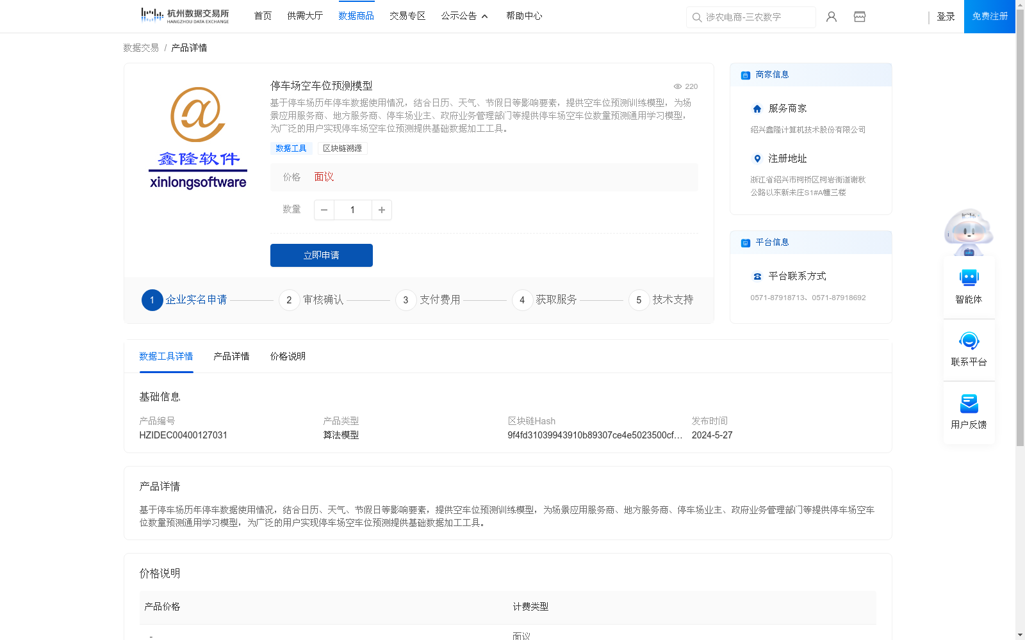
Task: Decrease quantity with the minus button
Action: (324, 210)
